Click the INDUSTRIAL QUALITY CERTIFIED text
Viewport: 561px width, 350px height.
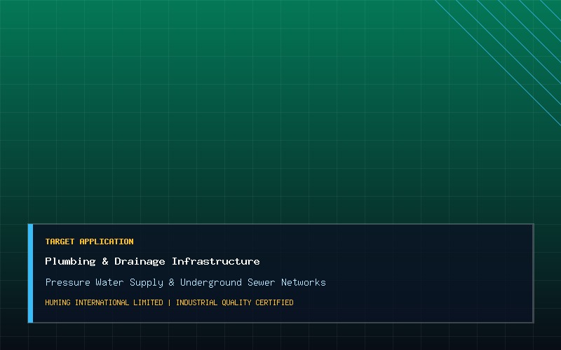[235, 302]
